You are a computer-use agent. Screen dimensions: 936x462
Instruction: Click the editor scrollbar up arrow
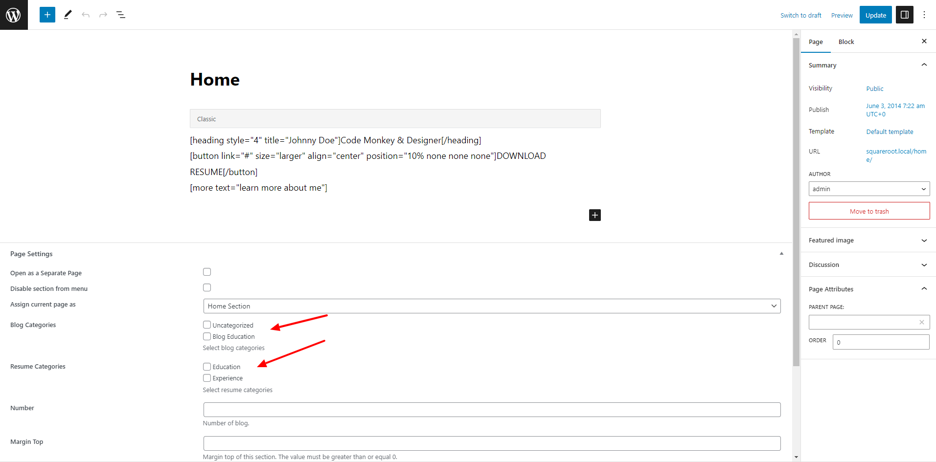coord(797,34)
